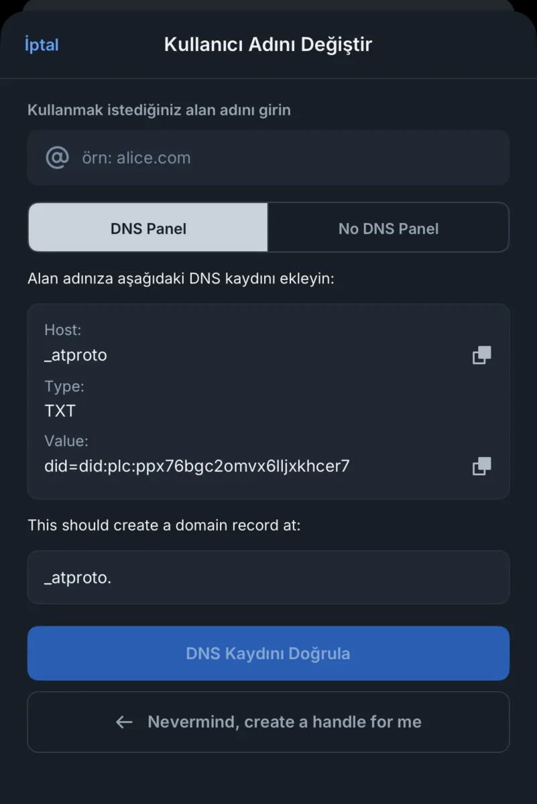Copy the Host value _atproto

click(x=481, y=355)
